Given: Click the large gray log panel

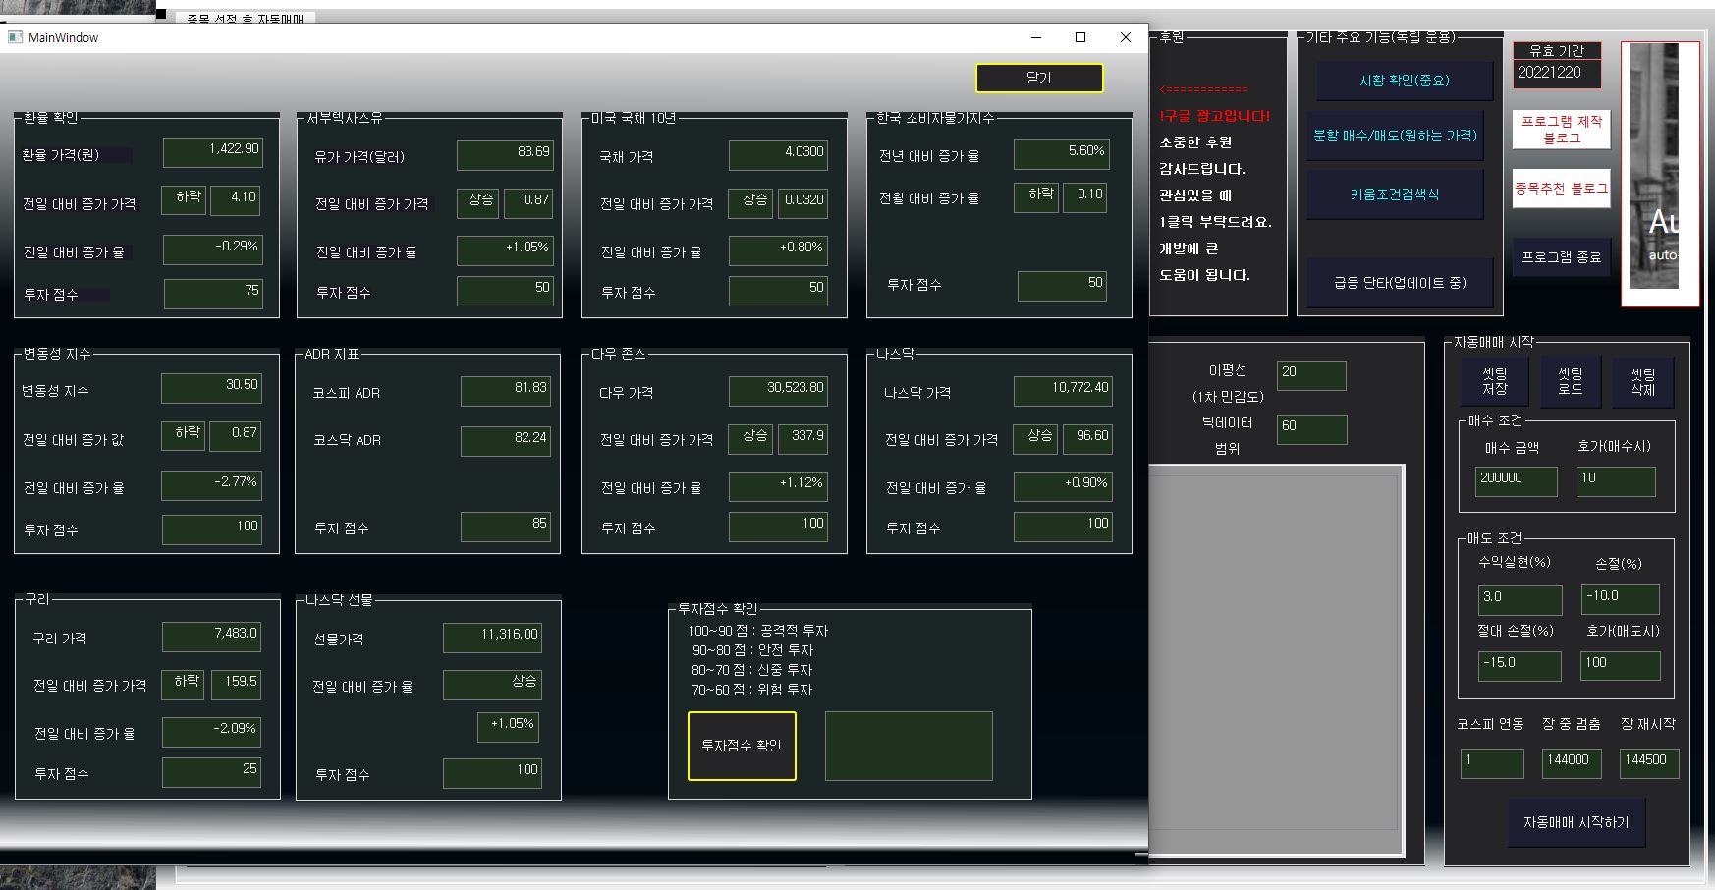Looking at the screenshot, I should (1277, 660).
